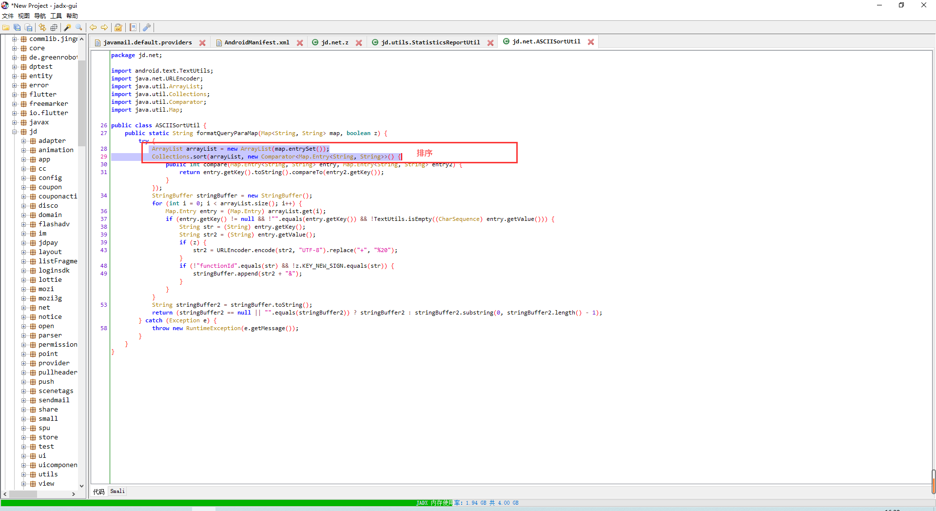936x511 pixels.
Task: Open the log viewer notebook icon
Action: (x=133, y=27)
